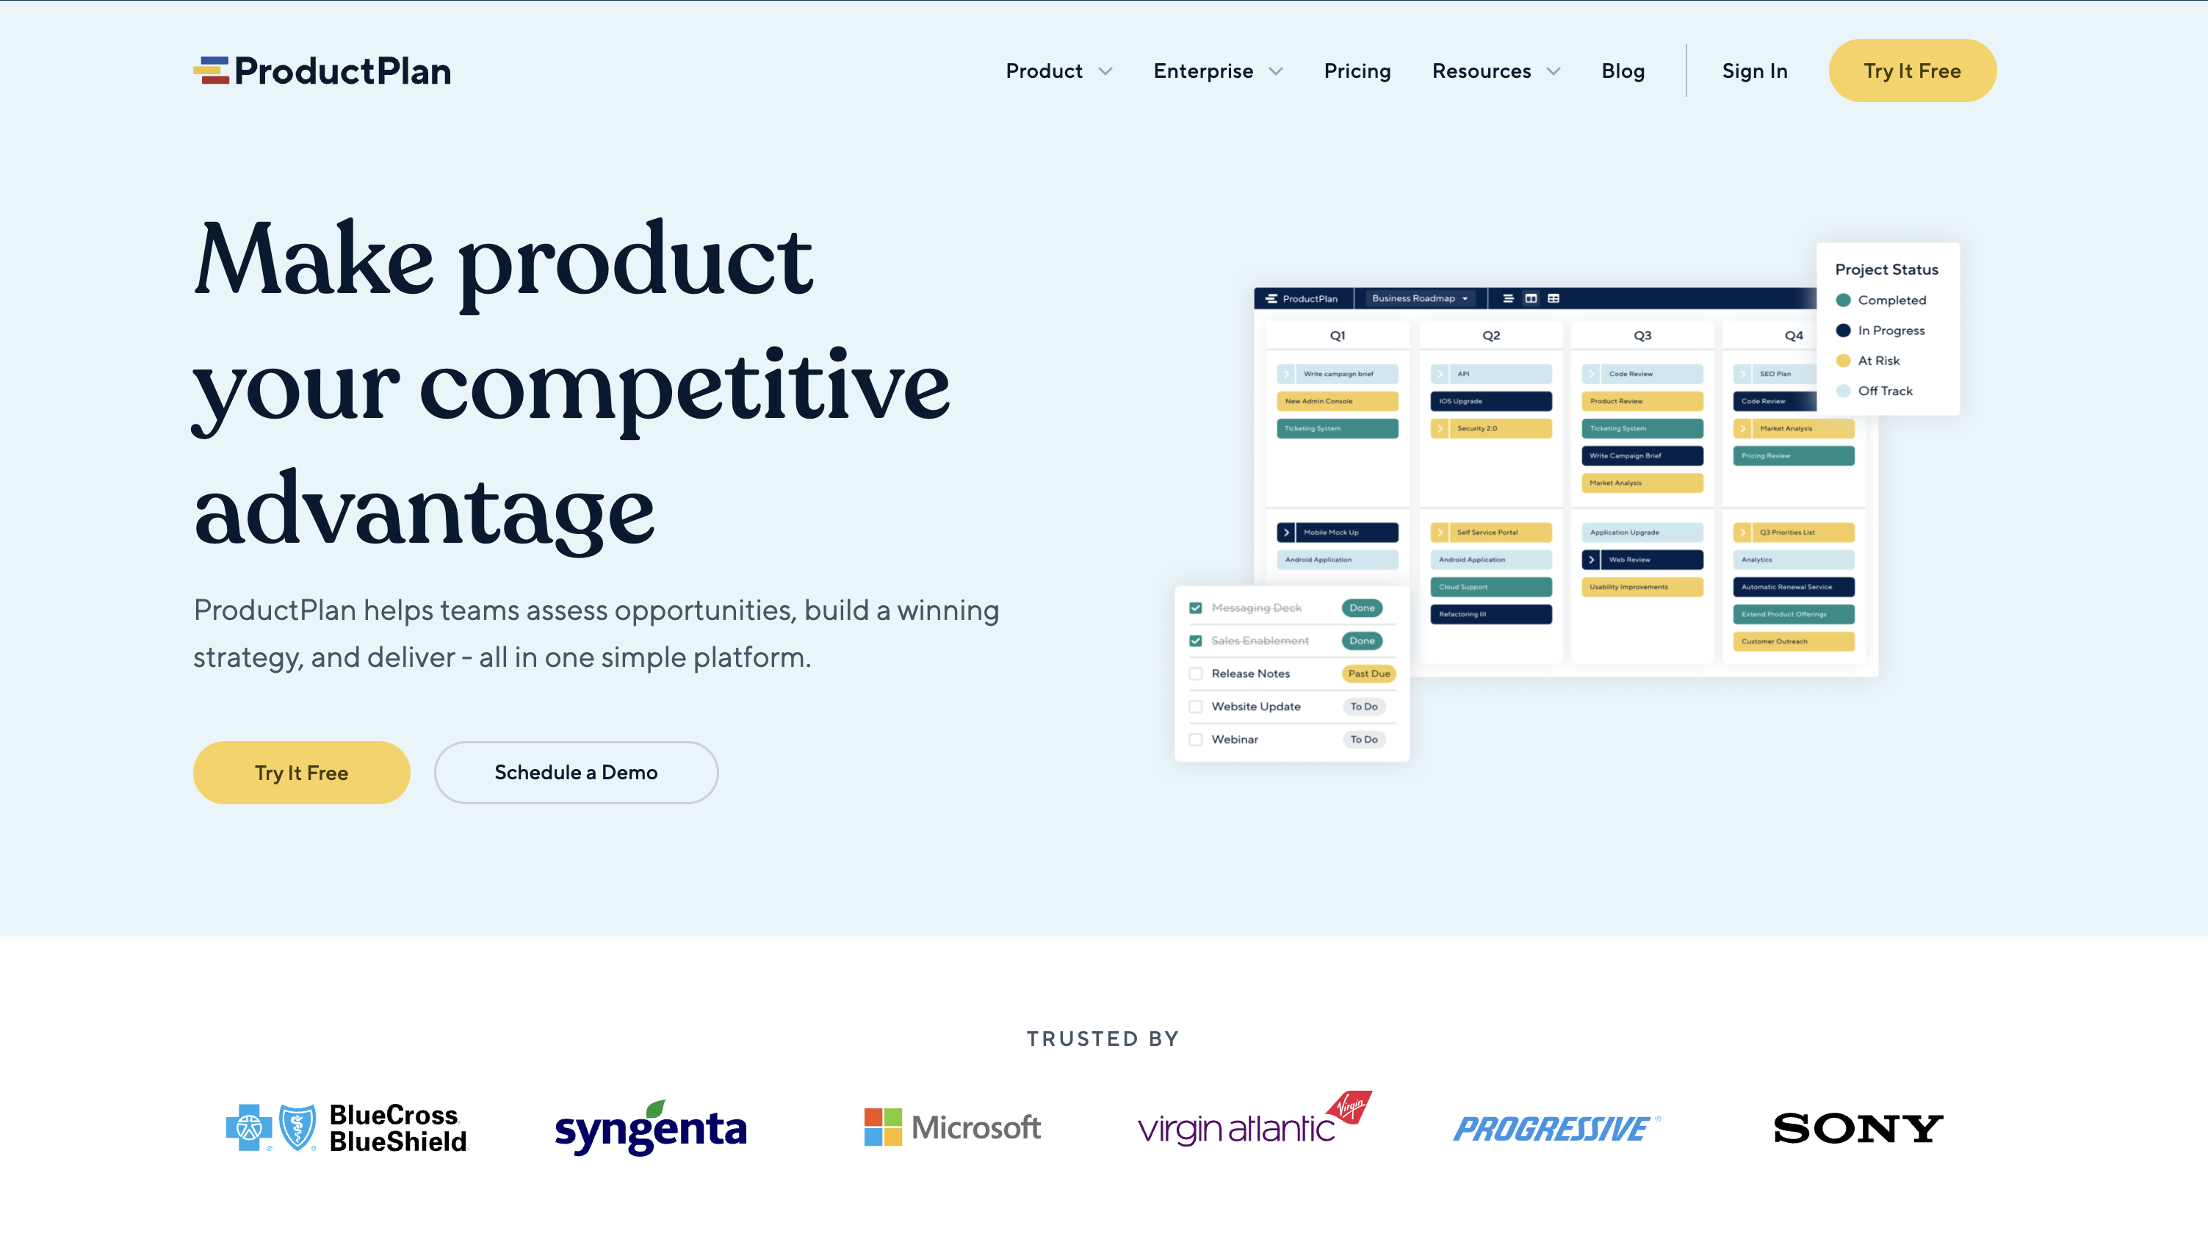Expand the Product navigation dropdown
The width and height of the screenshot is (2208, 1242).
pyautogui.click(x=1058, y=70)
